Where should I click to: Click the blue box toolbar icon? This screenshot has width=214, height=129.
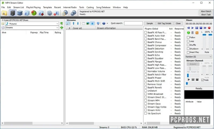click(20, 13)
